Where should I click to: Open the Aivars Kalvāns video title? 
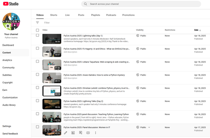(94, 75)
